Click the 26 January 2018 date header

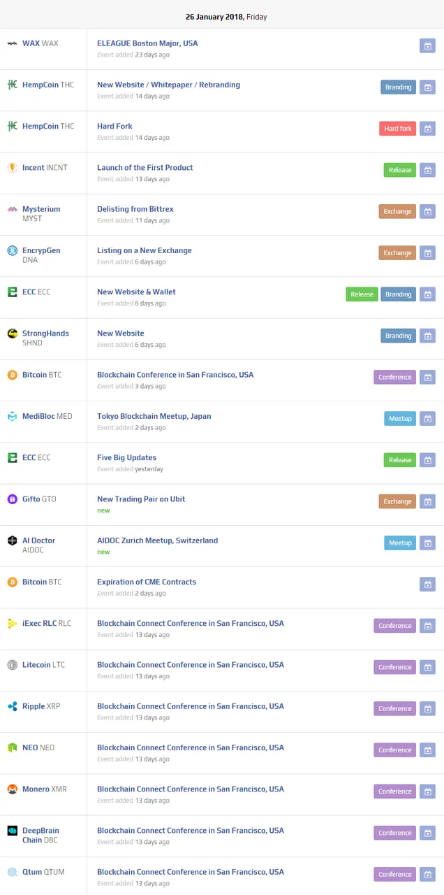pos(226,17)
